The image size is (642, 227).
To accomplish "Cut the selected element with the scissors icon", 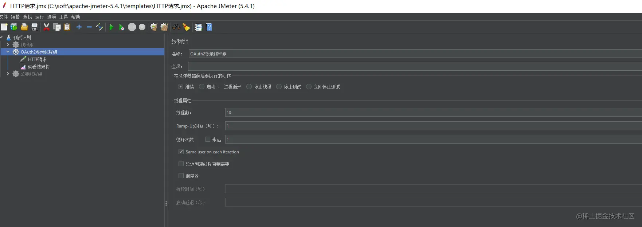I will click(46, 27).
